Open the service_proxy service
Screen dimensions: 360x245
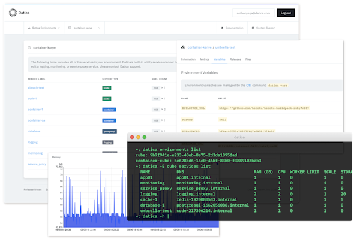[37, 164]
